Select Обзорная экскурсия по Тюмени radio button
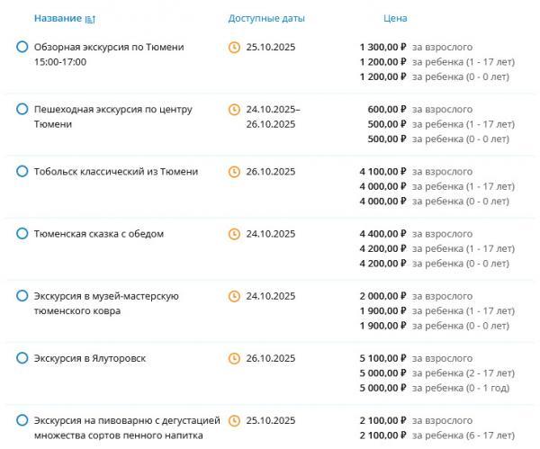Image resolution: width=540 pixels, height=449 pixels. pyautogui.click(x=22, y=47)
